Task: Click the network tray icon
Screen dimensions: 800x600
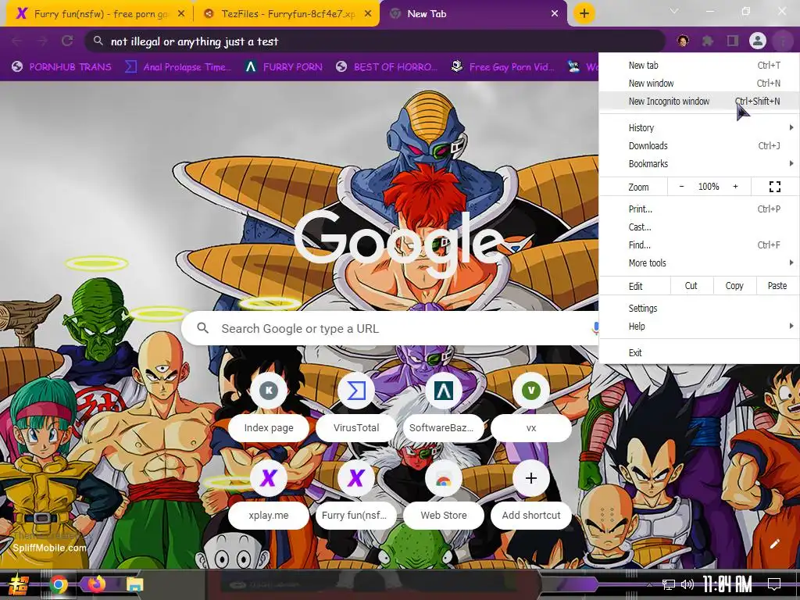Action: click(668, 584)
